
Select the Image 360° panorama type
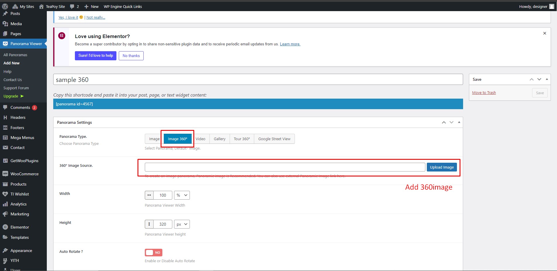pos(178,139)
